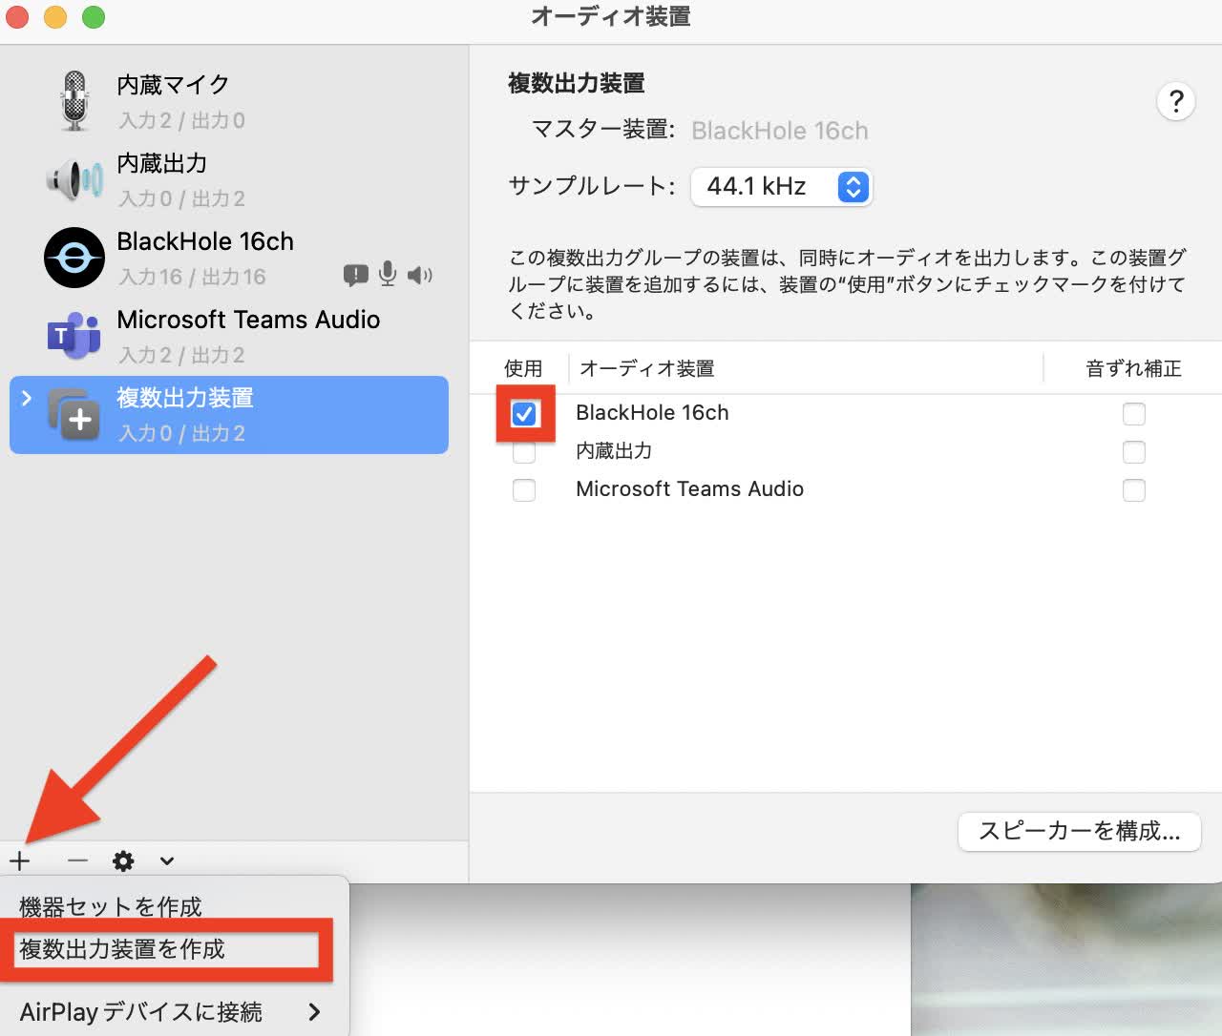The width and height of the screenshot is (1222, 1036).
Task: Click the 複数出力装置 panel heading
Action: click(577, 83)
